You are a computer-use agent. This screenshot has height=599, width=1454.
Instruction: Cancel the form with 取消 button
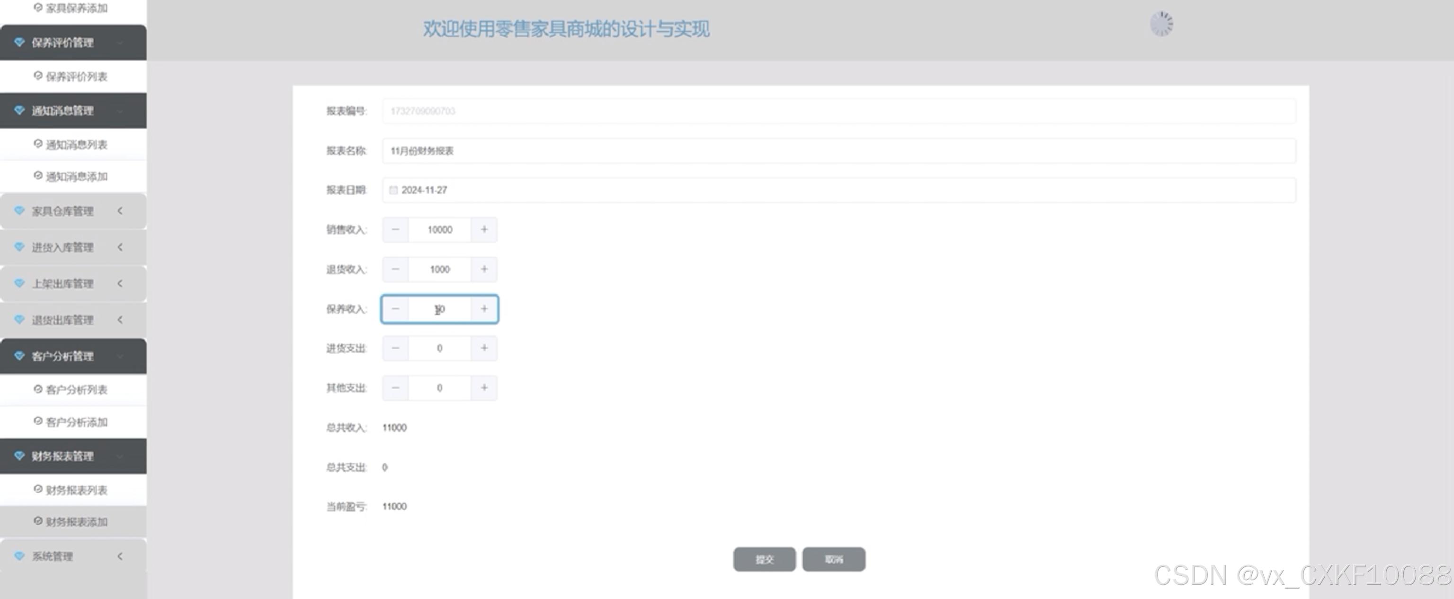[x=833, y=559]
